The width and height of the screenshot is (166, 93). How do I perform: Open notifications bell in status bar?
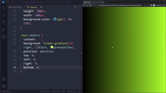click(79, 91)
